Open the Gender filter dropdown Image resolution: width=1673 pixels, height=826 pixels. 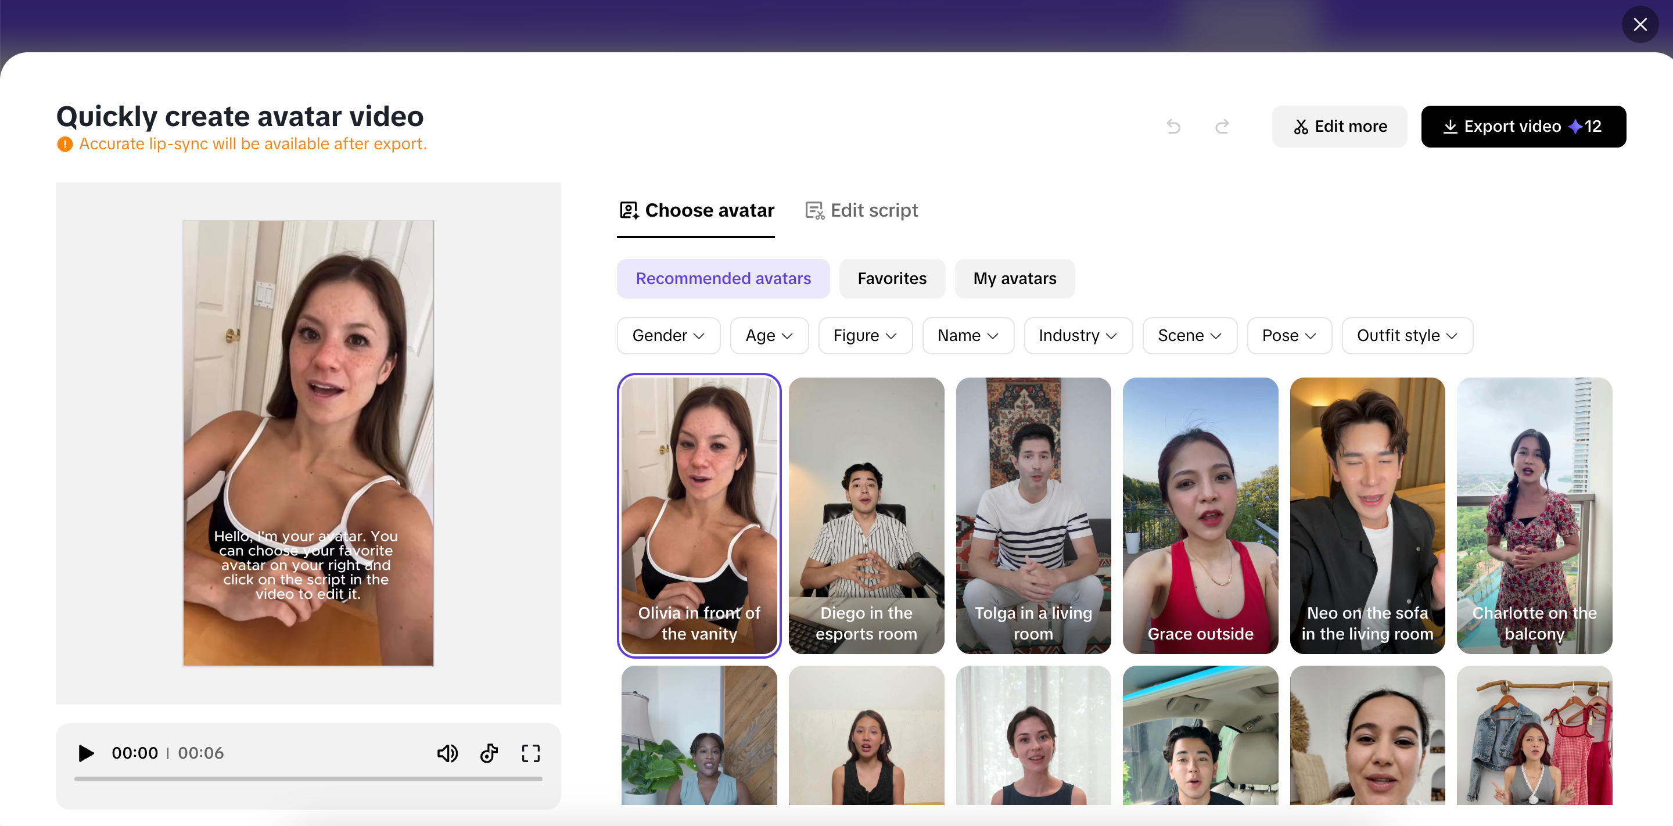(668, 335)
